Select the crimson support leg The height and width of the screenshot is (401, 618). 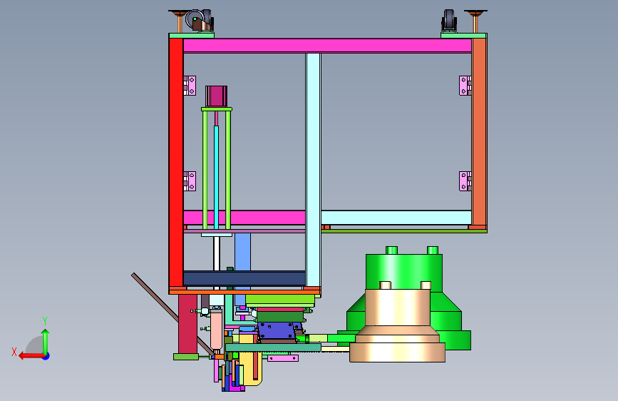tap(187, 324)
